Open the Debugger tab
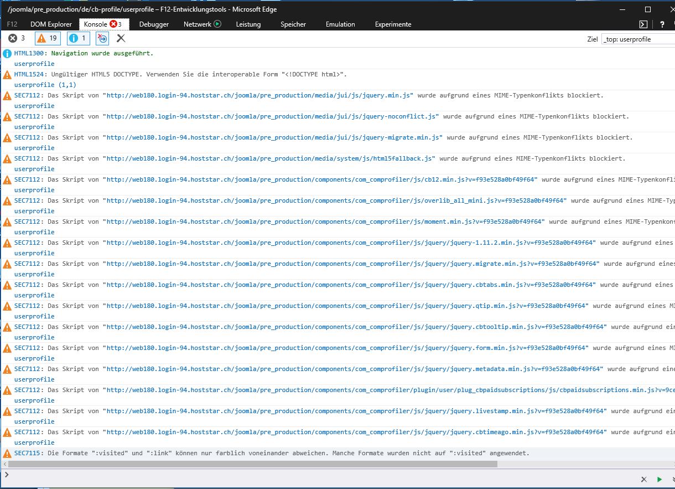Screen dimensions: 675x489 pyautogui.click(x=154, y=24)
